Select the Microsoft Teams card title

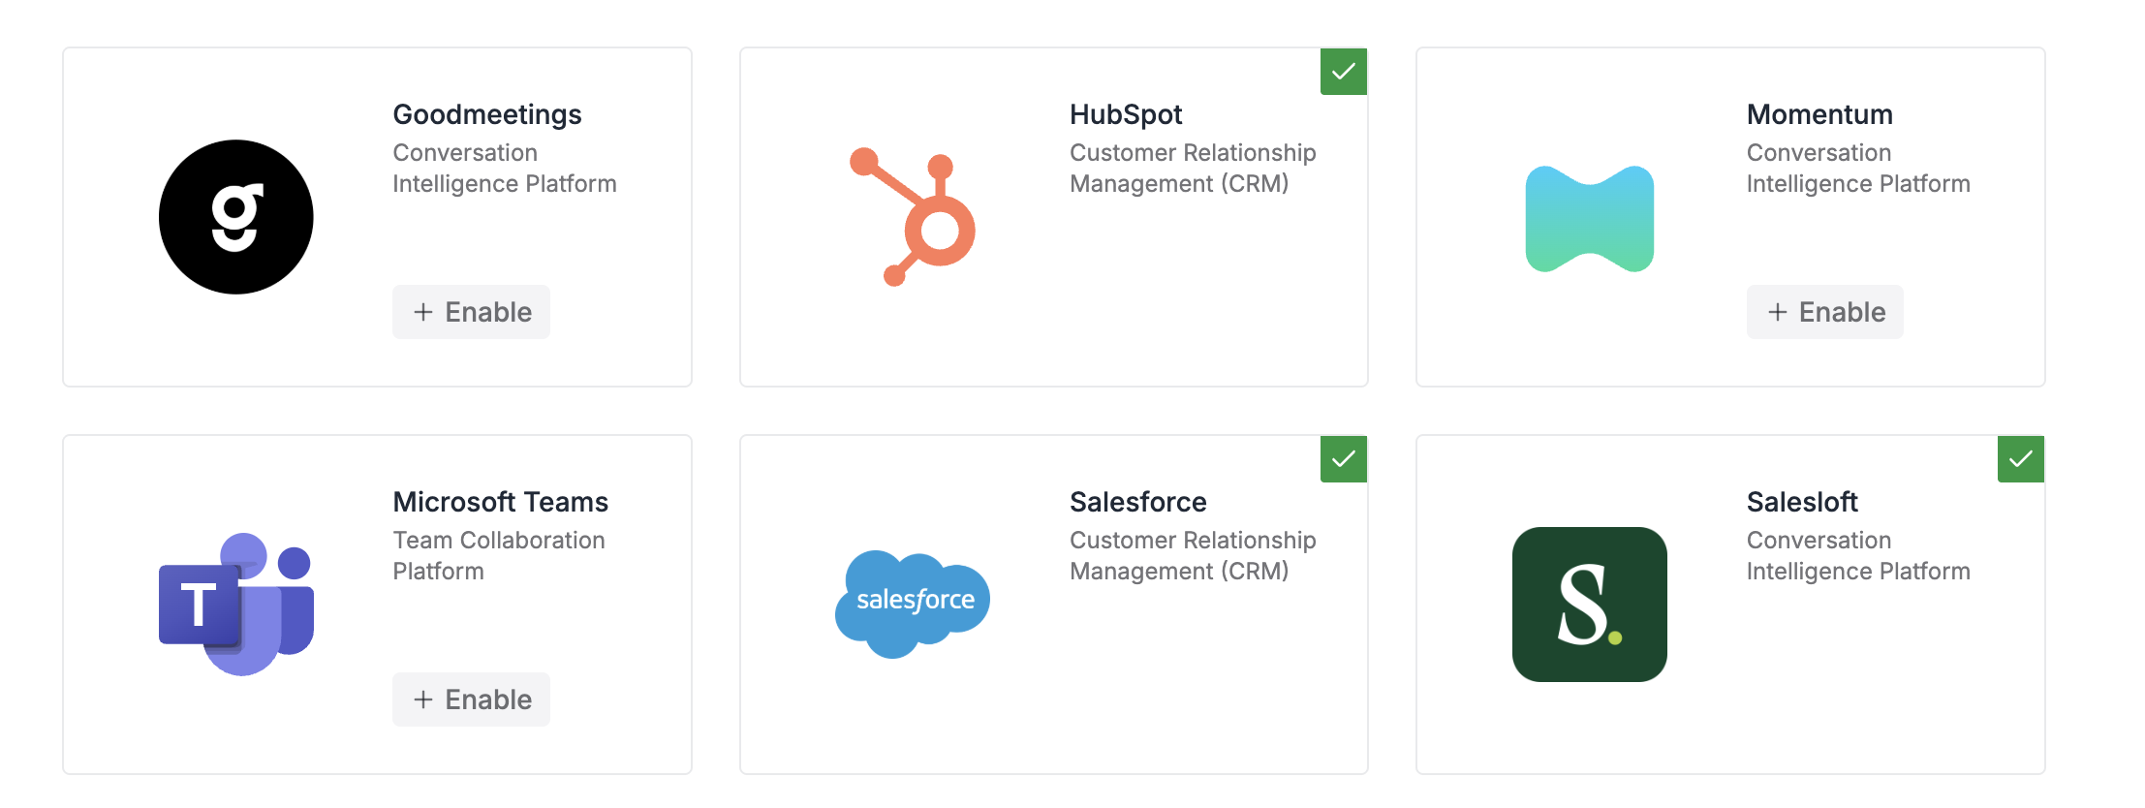tap(500, 502)
